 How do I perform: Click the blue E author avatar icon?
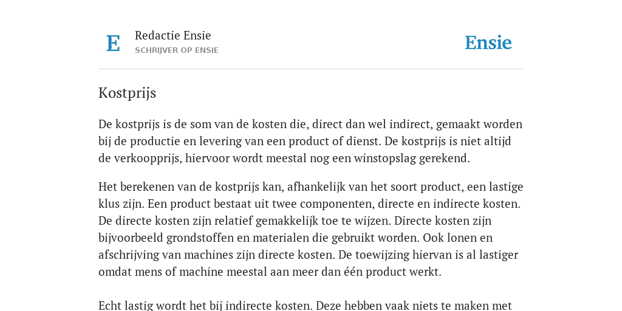coord(113,43)
